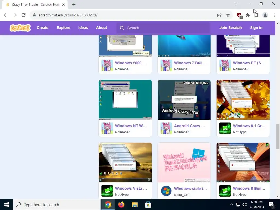Screen dimensions: 280x210
Task: Open File Explorer from the taskbar
Action: (135, 205)
